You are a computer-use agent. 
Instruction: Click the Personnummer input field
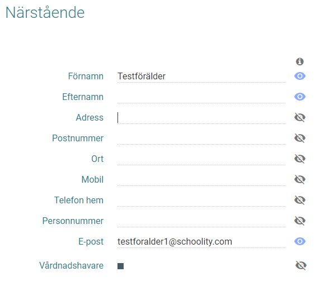pos(201,221)
